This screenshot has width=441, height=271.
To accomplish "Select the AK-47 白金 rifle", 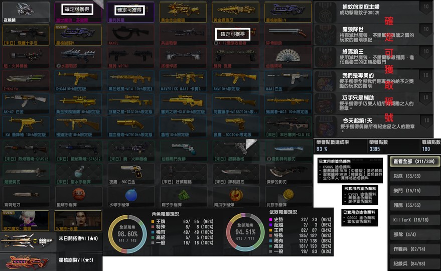I will (x=26, y=104).
